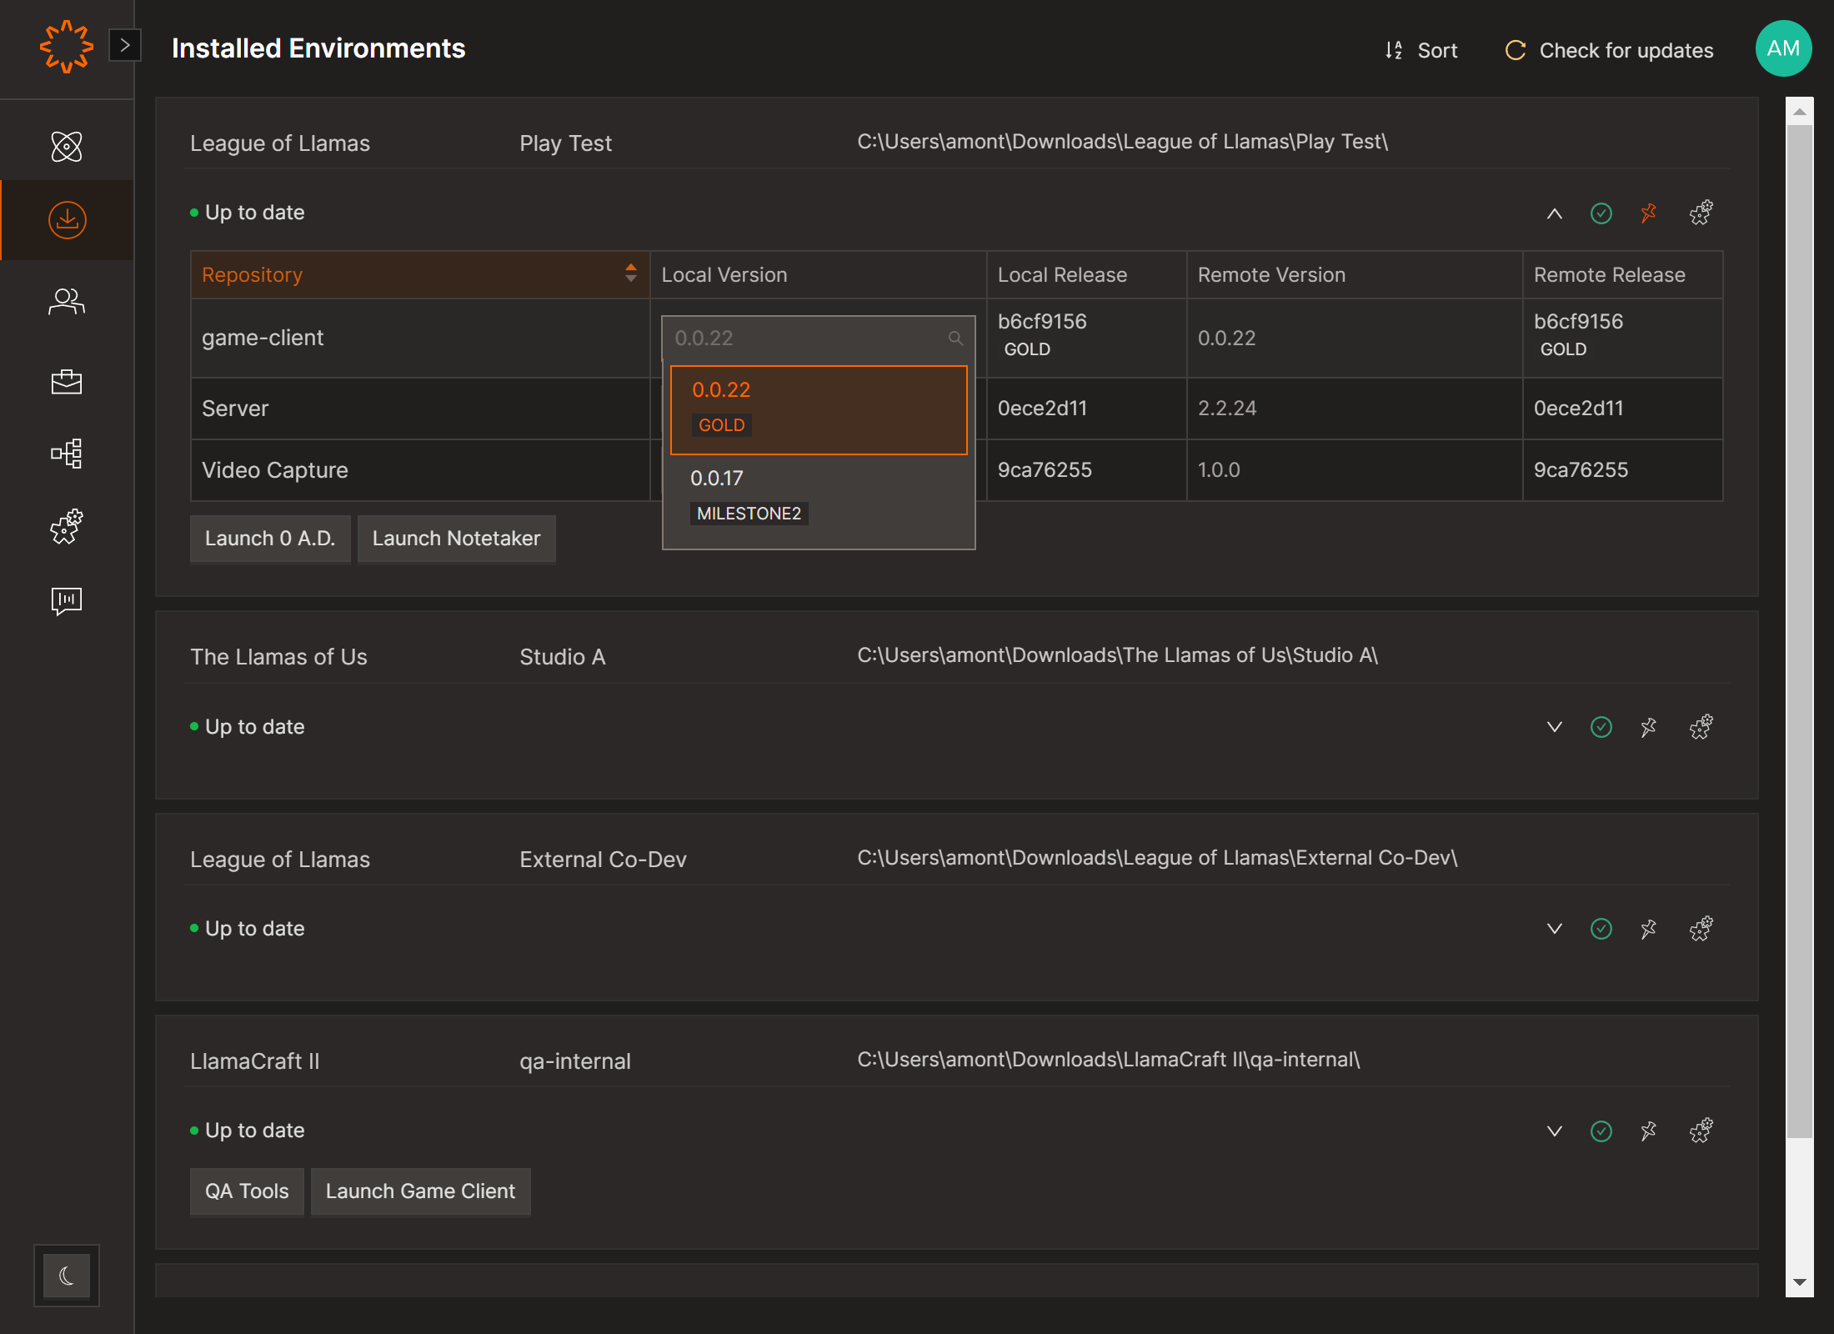
Task: Click Launch Game Client button
Action: click(420, 1191)
